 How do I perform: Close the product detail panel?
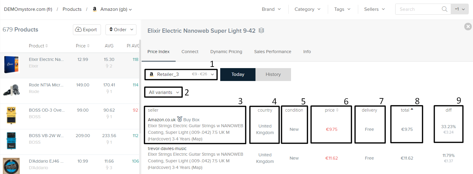468,27
